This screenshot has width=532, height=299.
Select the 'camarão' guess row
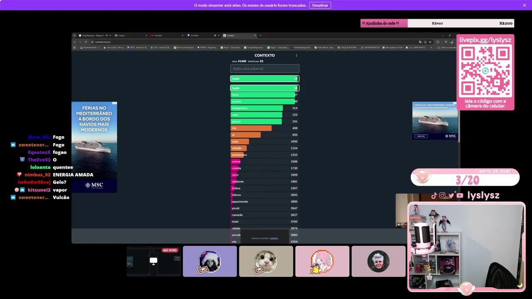265,215
